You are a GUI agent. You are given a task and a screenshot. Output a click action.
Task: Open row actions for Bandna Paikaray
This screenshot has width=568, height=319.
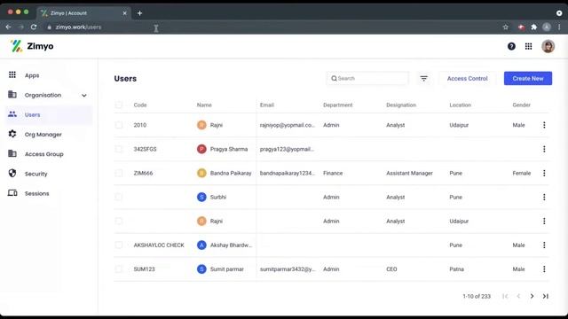pos(544,174)
